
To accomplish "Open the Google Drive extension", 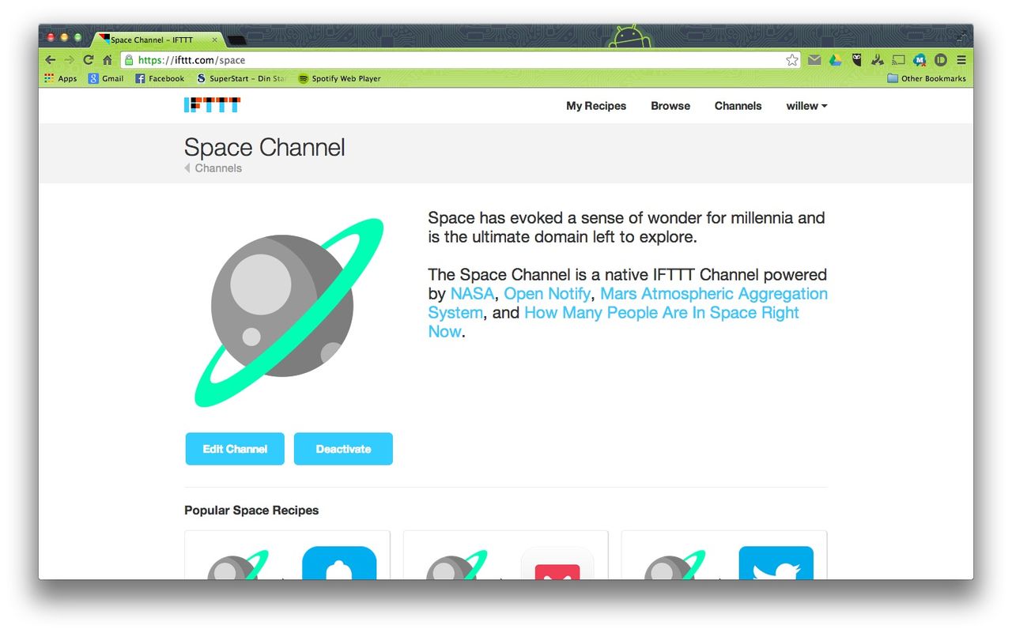I will [835, 60].
